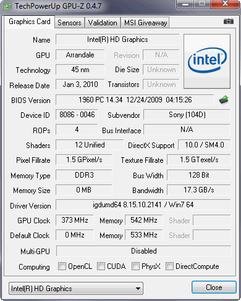Click the Name field showing Intel(R) HD Graphics
The height and width of the screenshot is (301, 241).
(117, 39)
